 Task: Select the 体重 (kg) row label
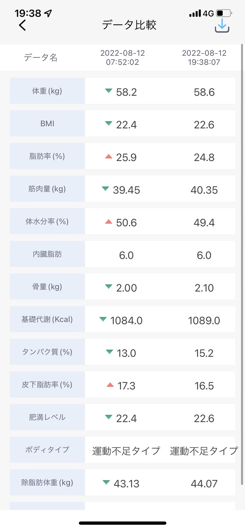click(x=47, y=91)
